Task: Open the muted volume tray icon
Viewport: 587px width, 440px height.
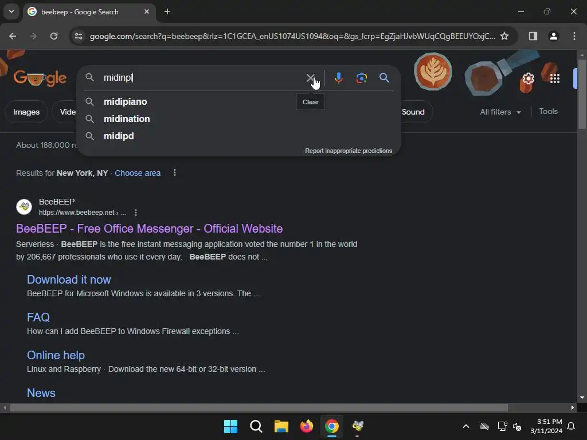Action: (x=518, y=426)
